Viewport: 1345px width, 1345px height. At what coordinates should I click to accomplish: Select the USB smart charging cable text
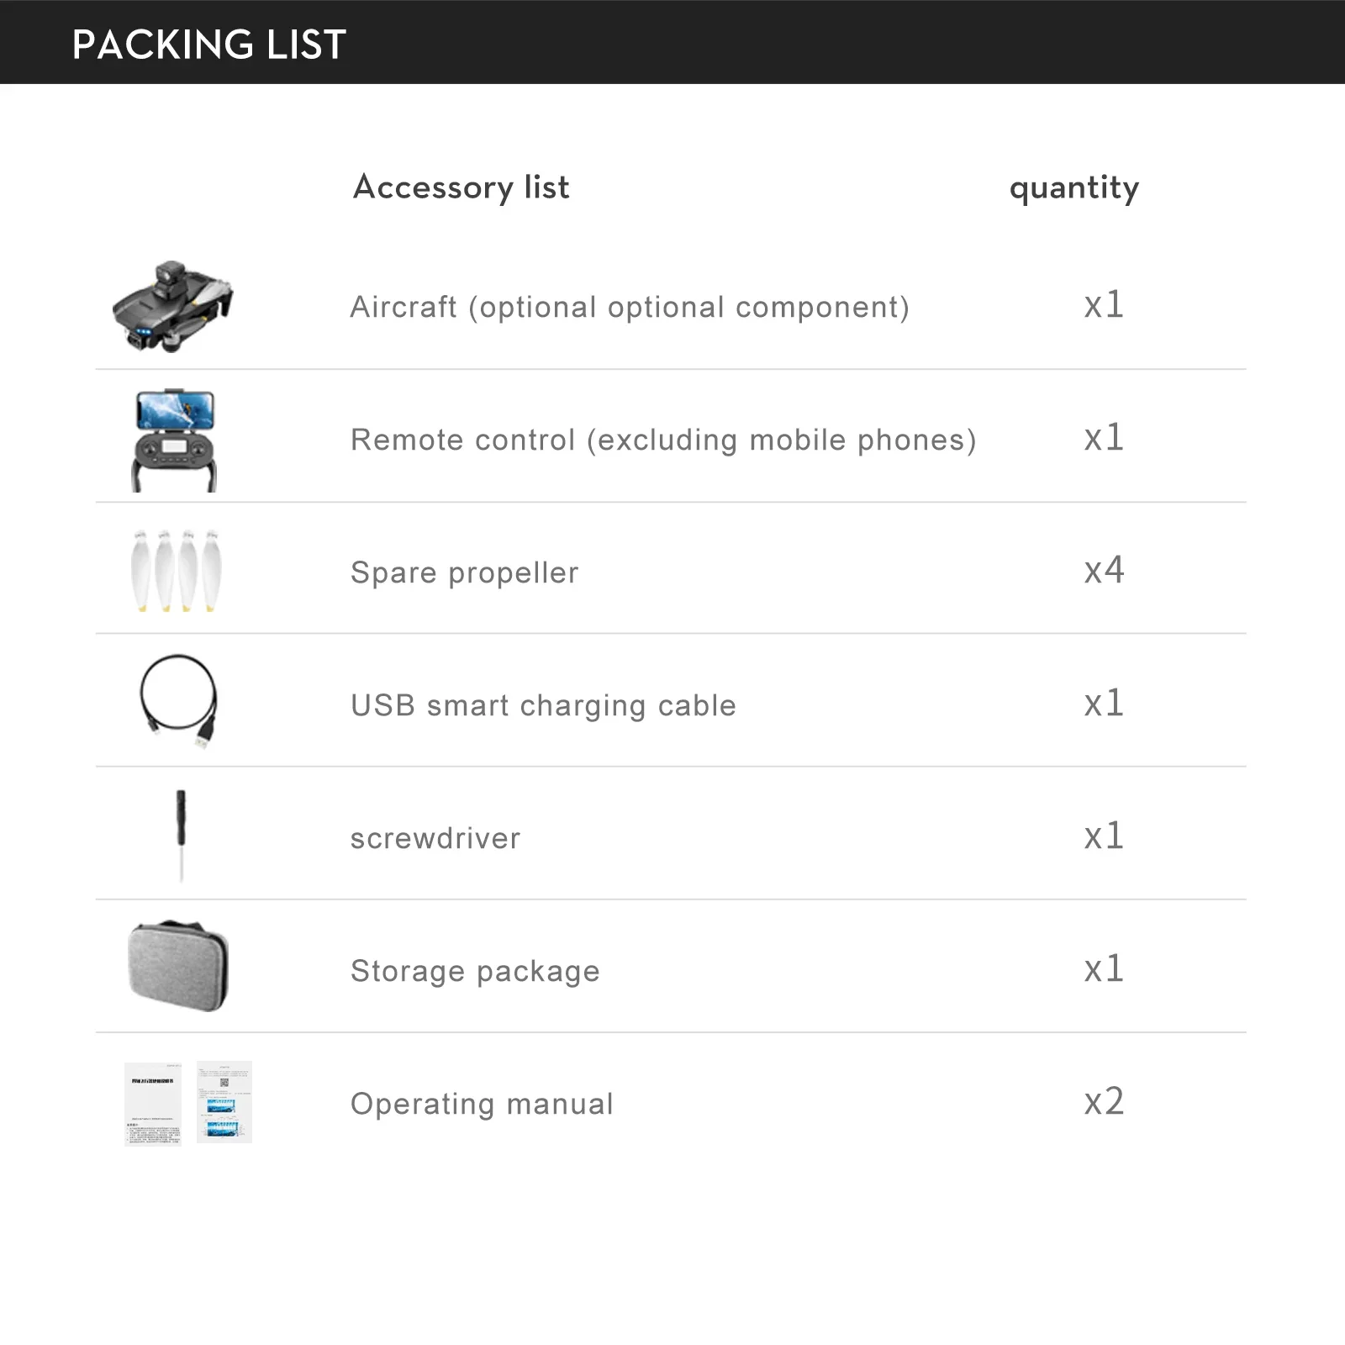click(x=543, y=706)
